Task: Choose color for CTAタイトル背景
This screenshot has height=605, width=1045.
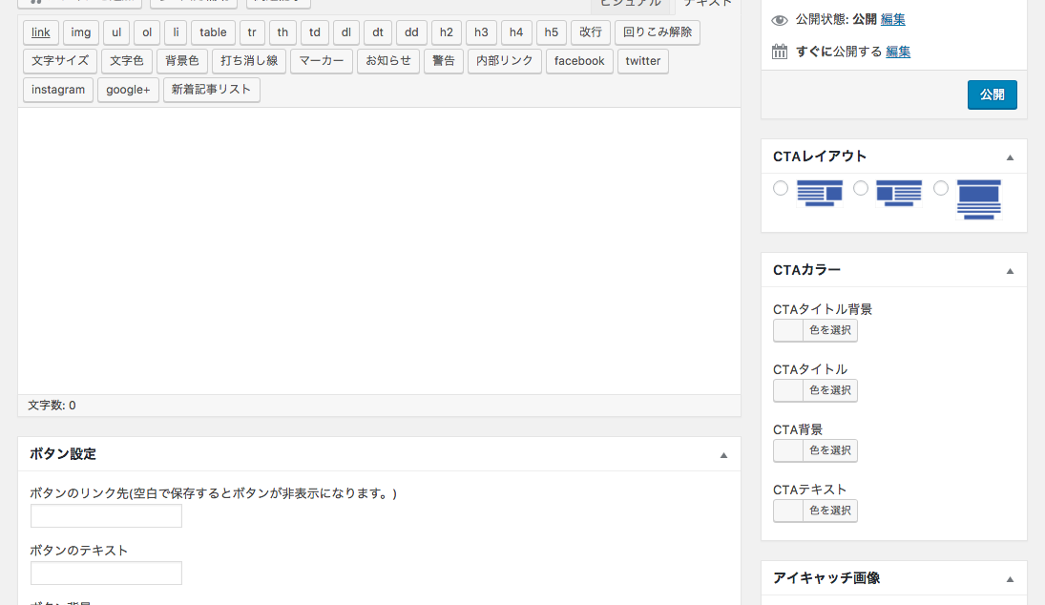Action: tap(815, 330)
